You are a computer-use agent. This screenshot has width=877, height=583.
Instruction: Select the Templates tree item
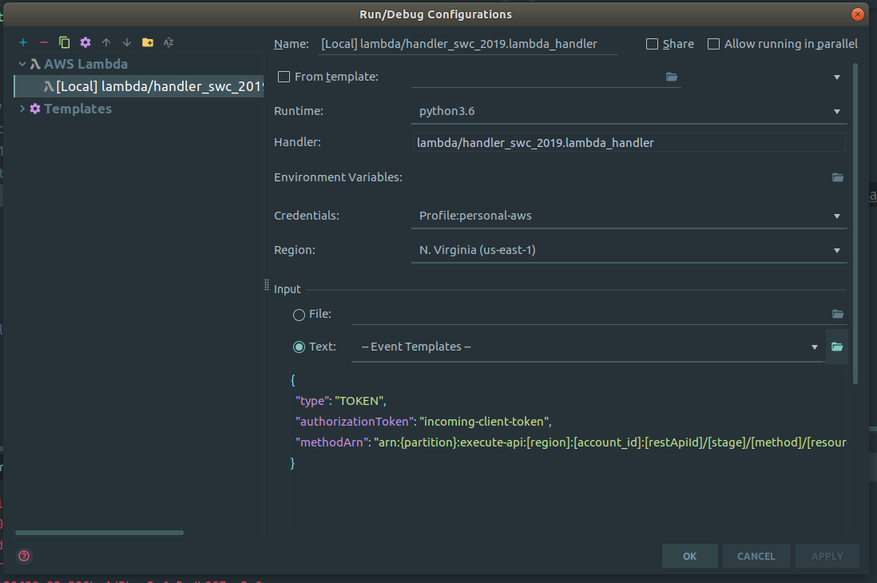pyautogui.click(x=77, y=109)
